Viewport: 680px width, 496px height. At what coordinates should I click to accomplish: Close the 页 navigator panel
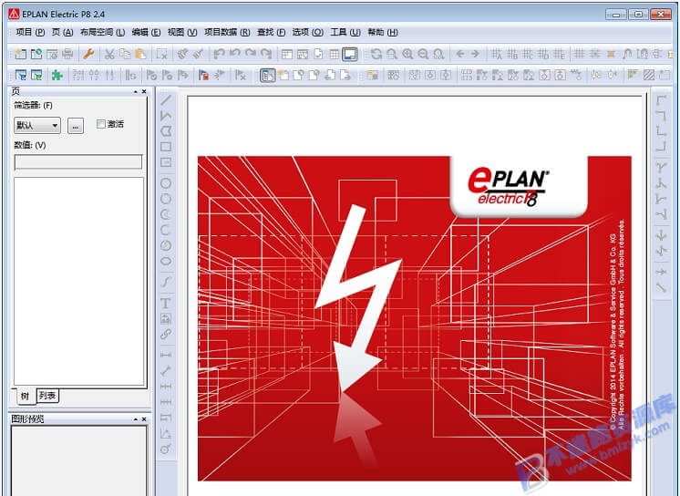tap(144, 91)
